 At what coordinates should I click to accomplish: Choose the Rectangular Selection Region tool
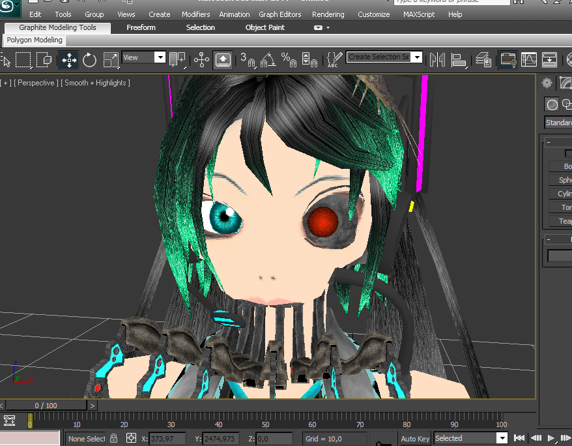[23, 60]
